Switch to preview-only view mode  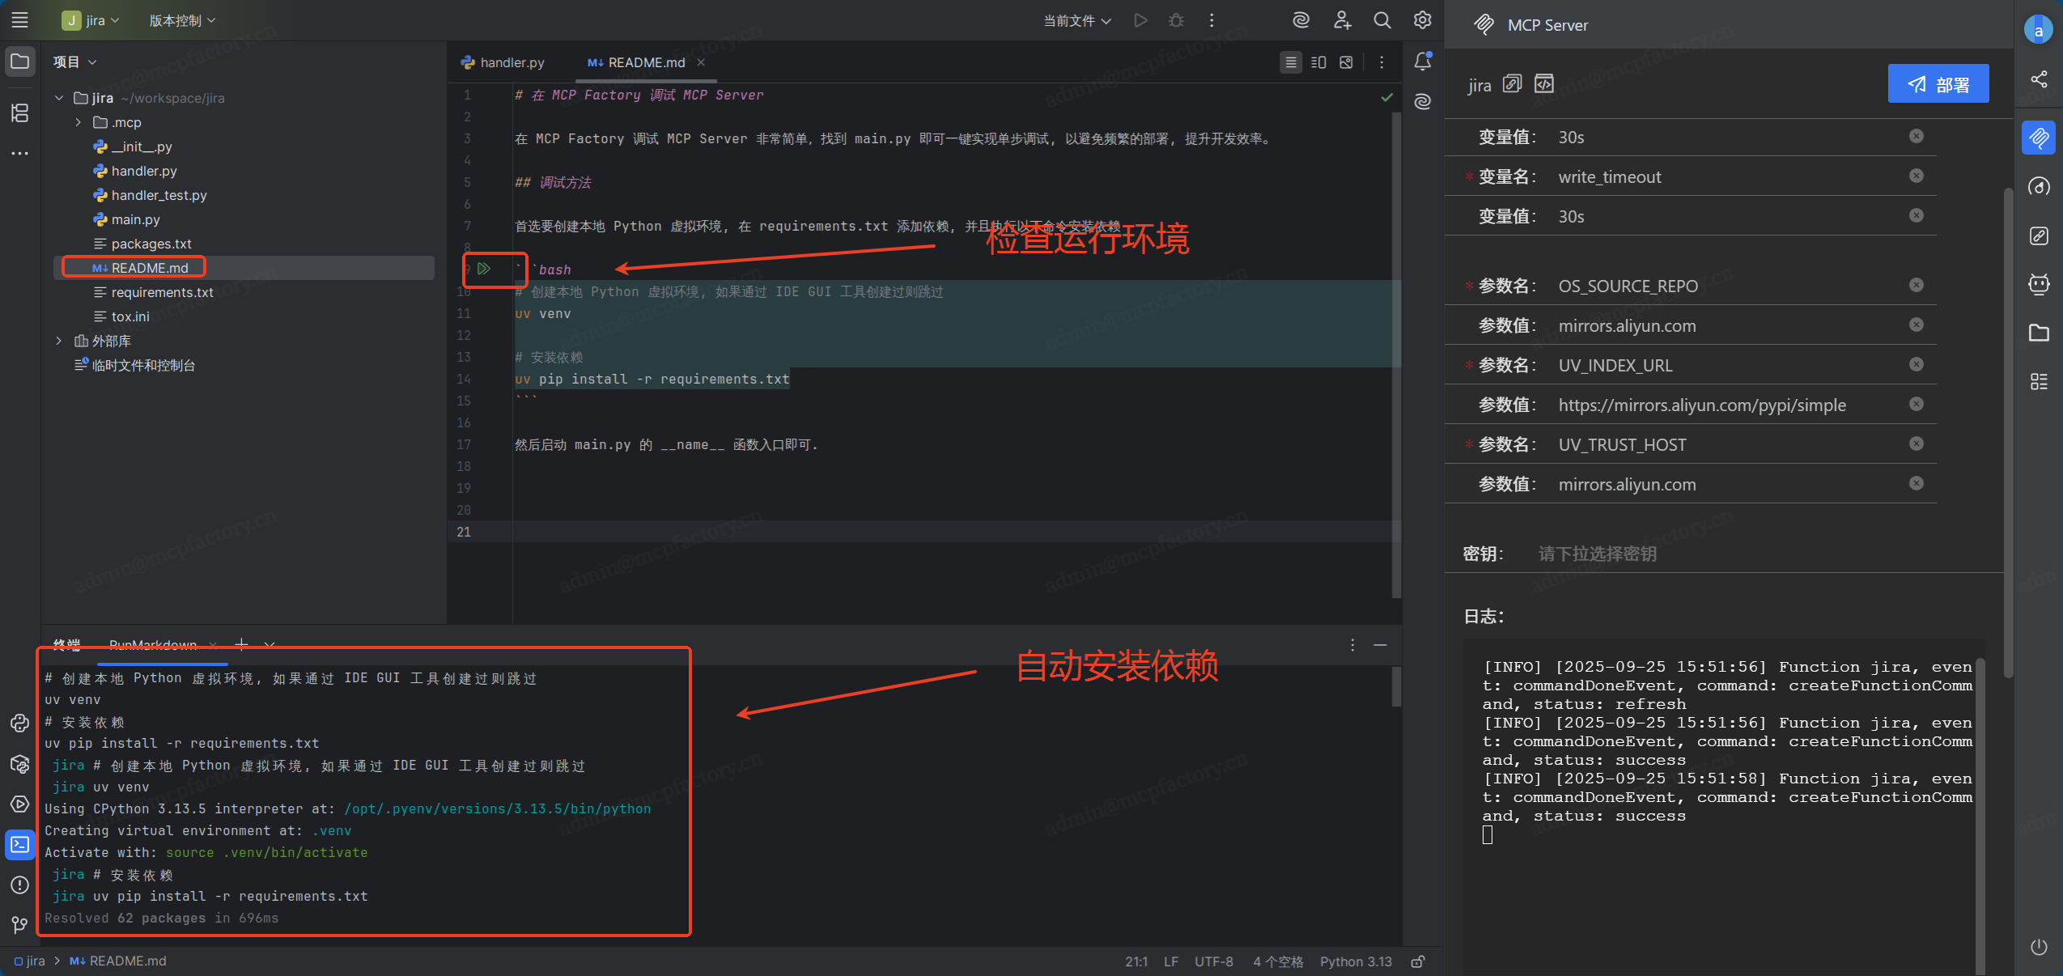click(1346, 62)
